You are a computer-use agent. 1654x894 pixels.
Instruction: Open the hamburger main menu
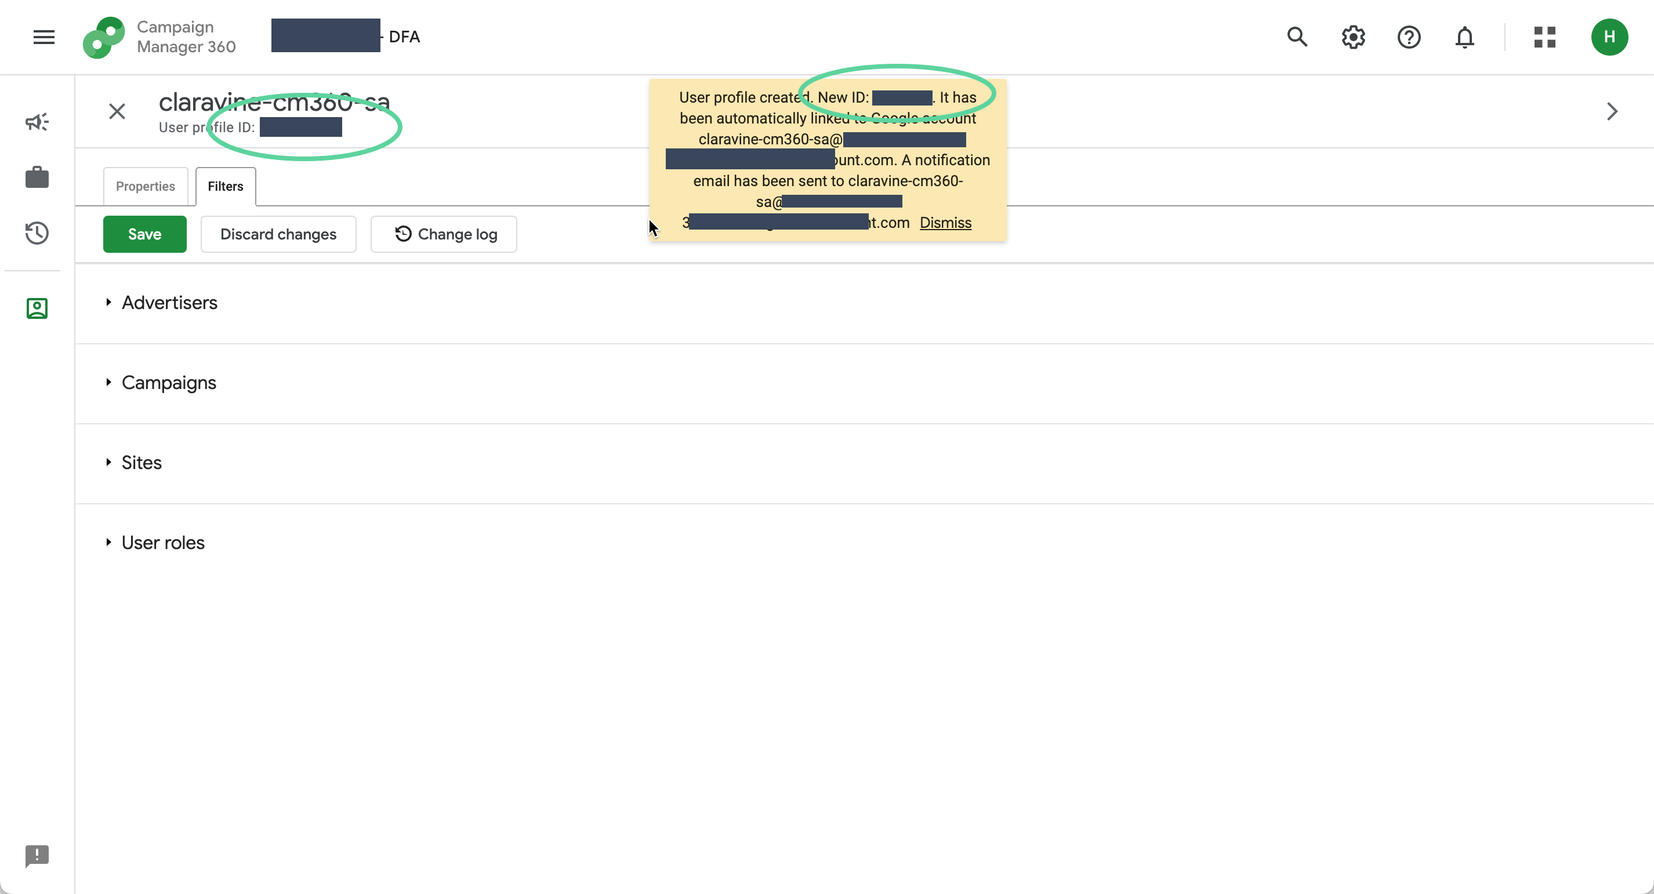[43, 37]
